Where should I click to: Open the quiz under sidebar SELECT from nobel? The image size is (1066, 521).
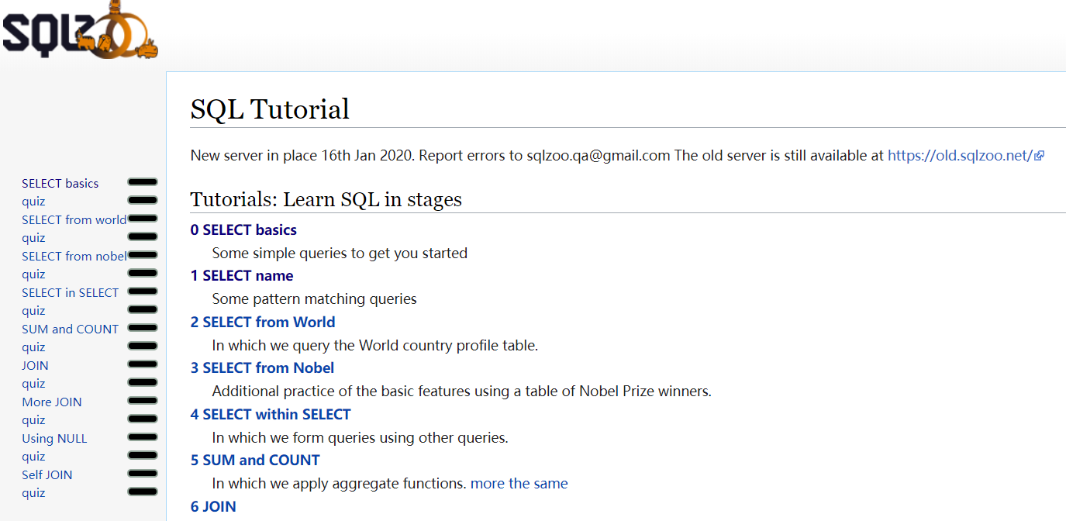33,274
